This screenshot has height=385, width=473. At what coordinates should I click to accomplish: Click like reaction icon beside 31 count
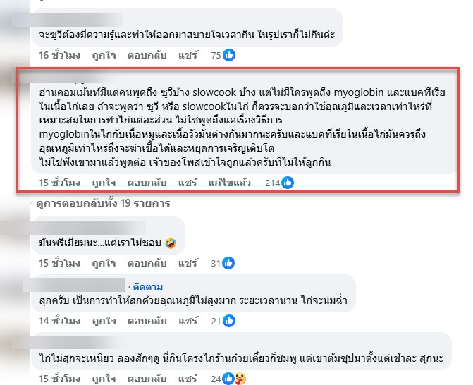pyautogui.click(x=228, y=263)
